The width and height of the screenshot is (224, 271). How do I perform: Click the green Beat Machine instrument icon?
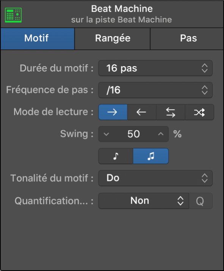coord(13,15)
